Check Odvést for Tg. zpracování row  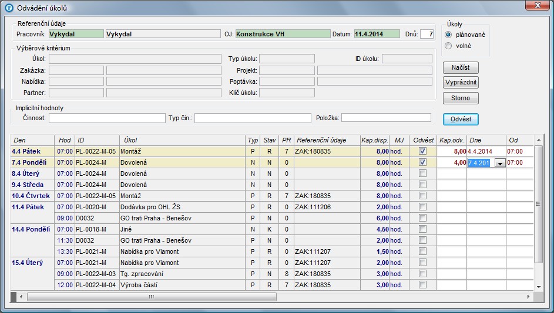(x=422, y=274)
